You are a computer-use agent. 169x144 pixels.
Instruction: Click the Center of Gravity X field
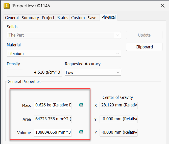(x=118, y=105)
